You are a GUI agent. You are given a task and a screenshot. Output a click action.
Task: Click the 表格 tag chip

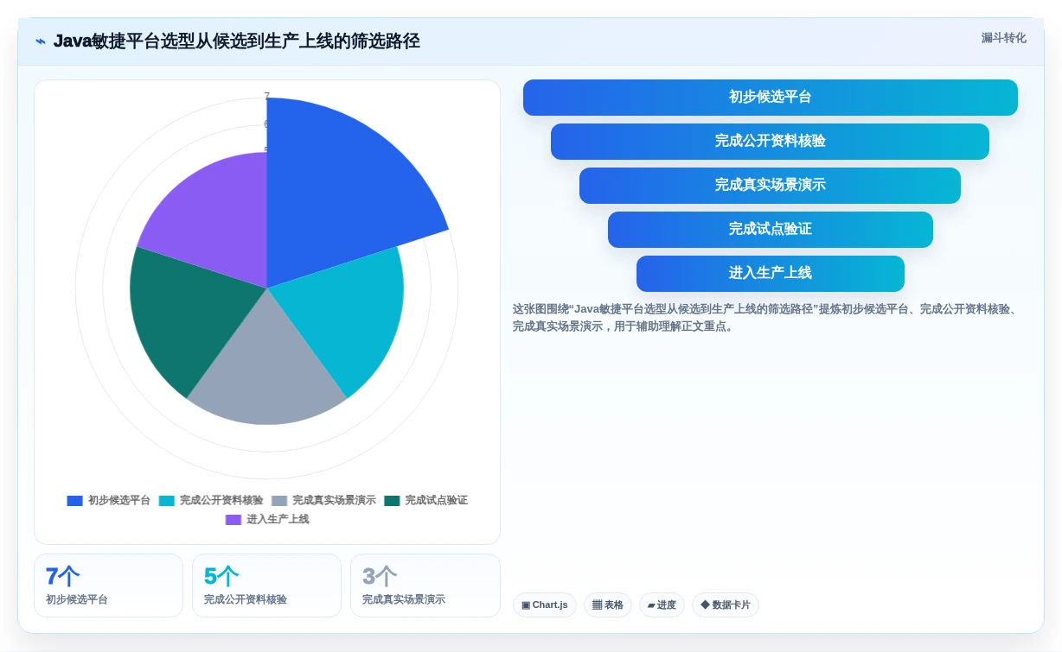click(608, 605)
